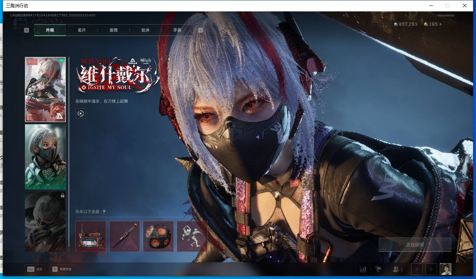Open the 手表 tab
The image size is (476, 279).
[x=177, y=30]
